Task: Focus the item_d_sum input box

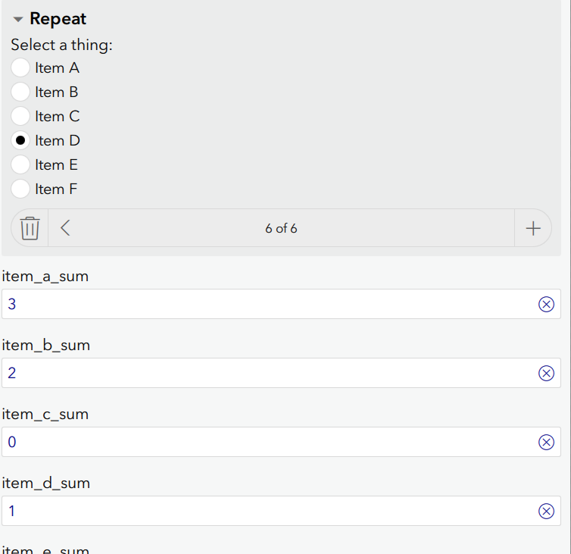Action: tap(265, 512)
